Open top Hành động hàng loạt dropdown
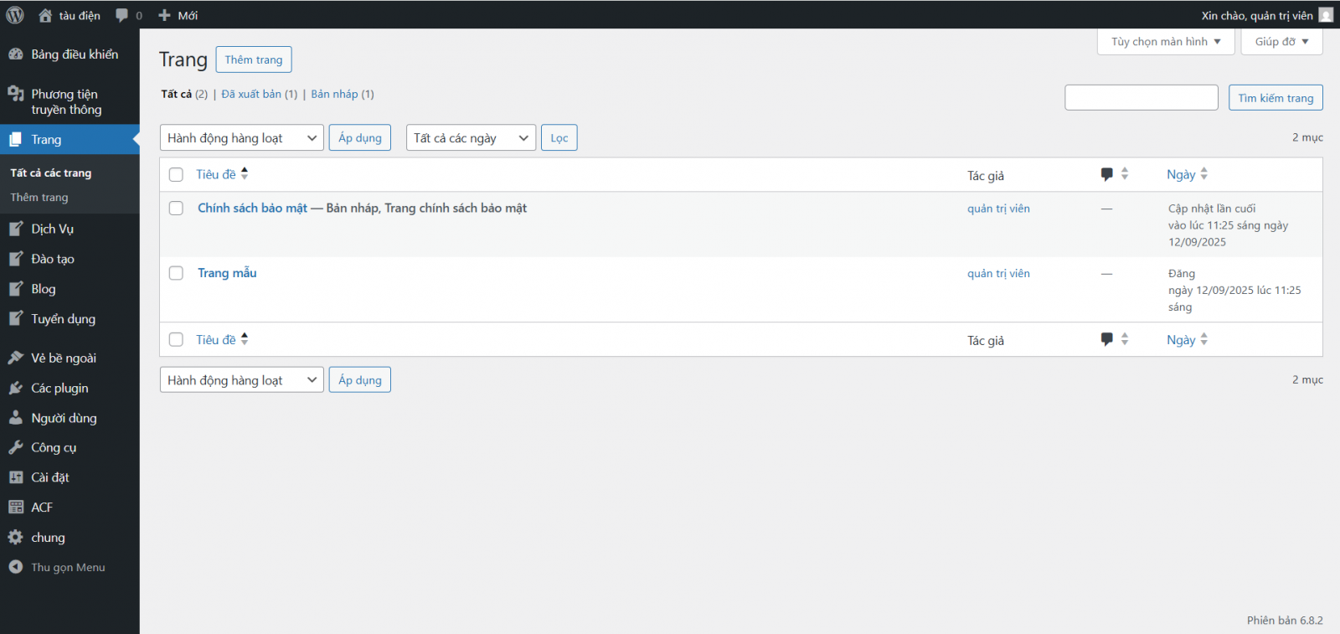 tap(241, 138)
